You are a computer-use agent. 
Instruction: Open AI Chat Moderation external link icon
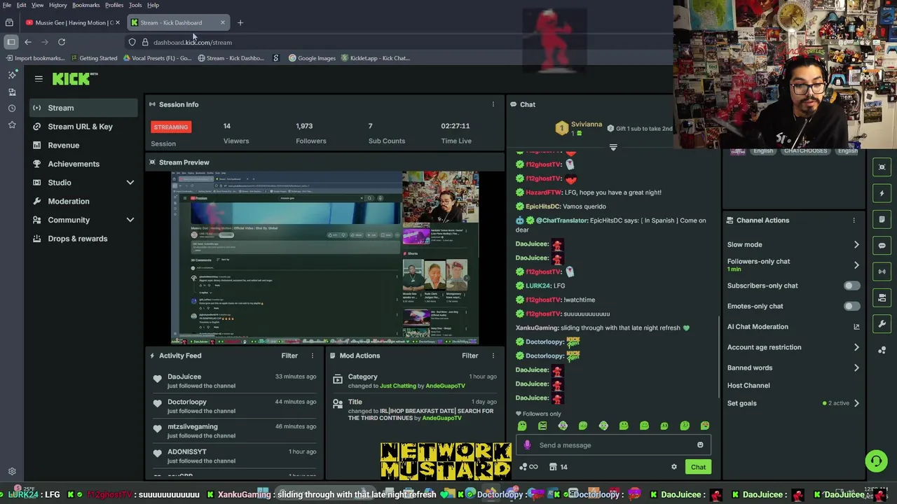click(x=856, y=327)
